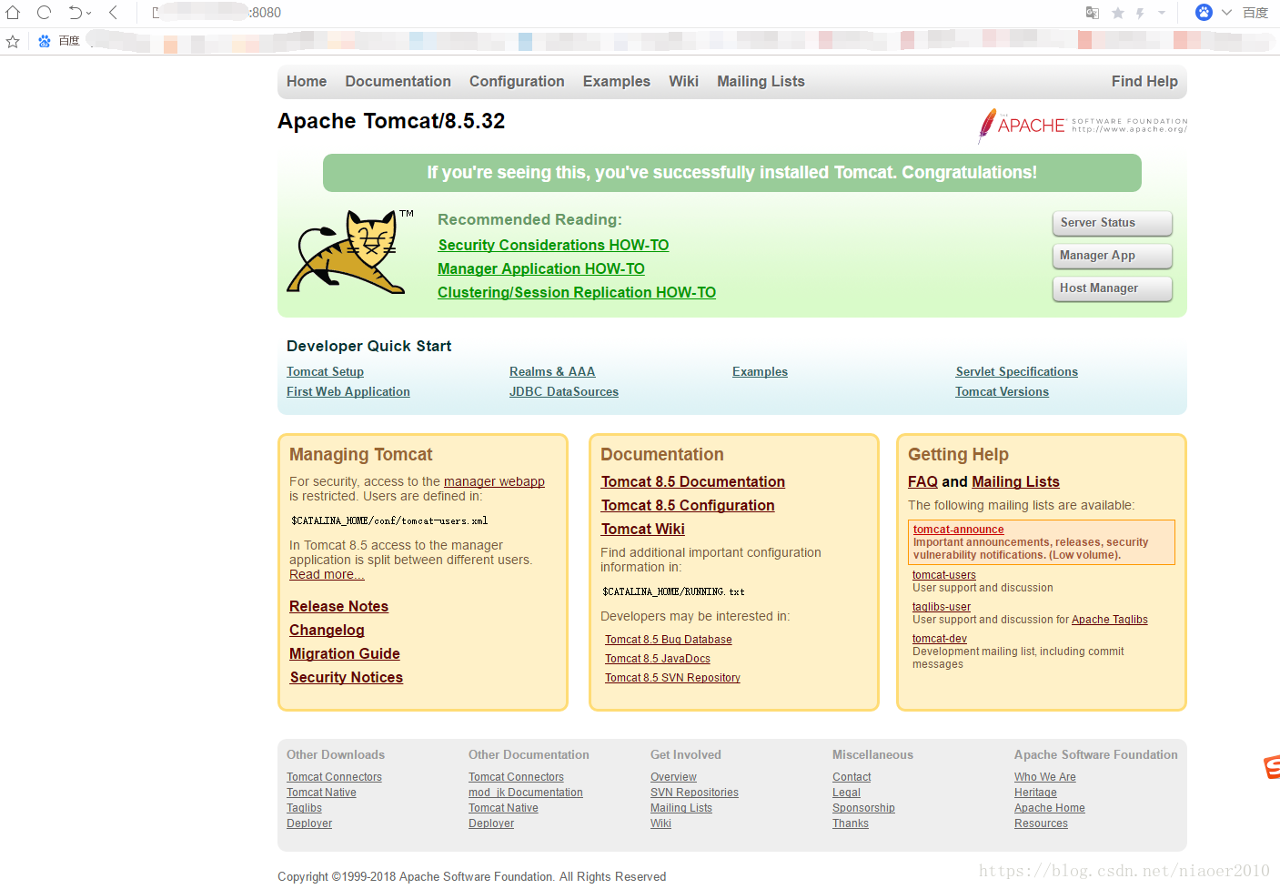The image size is (1280, 889).
Task: Open mod_jk Documentation footer link
Action: pyautogui.click(x=526, y=793)
